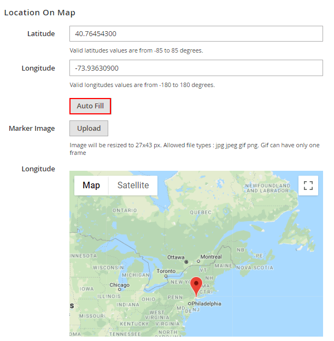This screenshot has width=334, height=341.
Task: Select the Map view tab
Action: (91, 185)
